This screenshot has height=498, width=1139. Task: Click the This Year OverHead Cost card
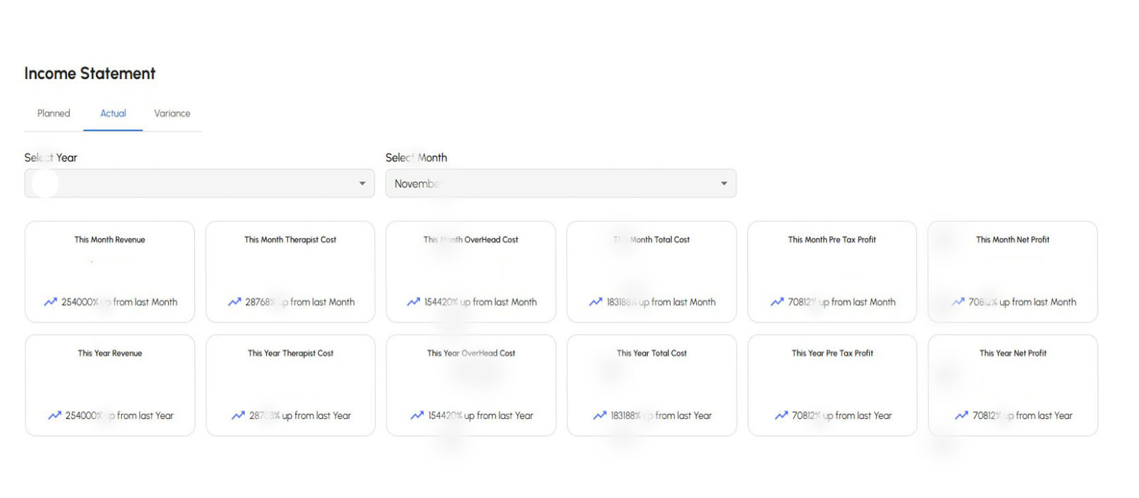click(471, 385)
